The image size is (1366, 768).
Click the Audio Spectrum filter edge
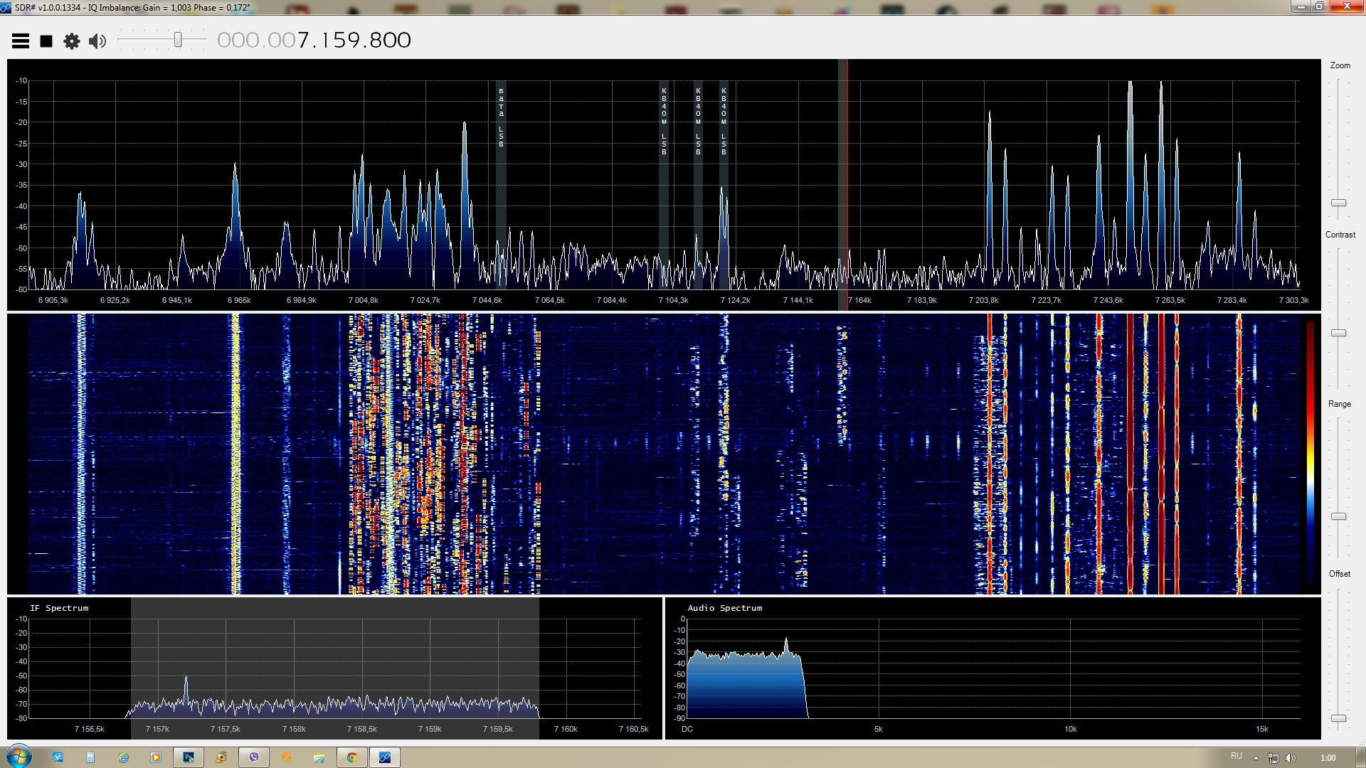click(x=804, y=683)
